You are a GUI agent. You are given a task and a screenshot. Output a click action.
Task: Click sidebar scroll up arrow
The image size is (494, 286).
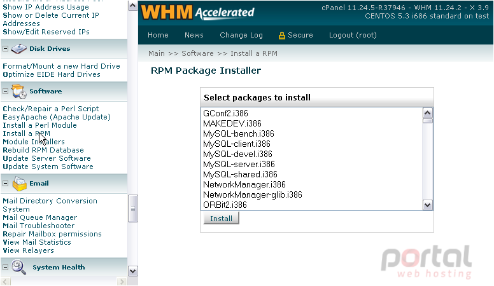133,6
